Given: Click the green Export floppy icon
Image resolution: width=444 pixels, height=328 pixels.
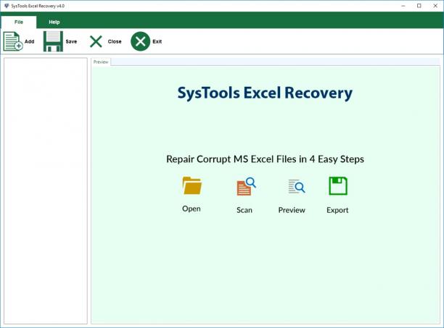Looking at the screenshot, I should point(338,186).
